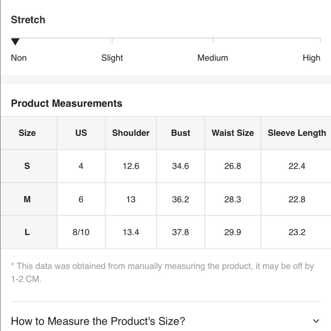Select the S size row label
331x331 pixels.
click(x=27, y=166)
